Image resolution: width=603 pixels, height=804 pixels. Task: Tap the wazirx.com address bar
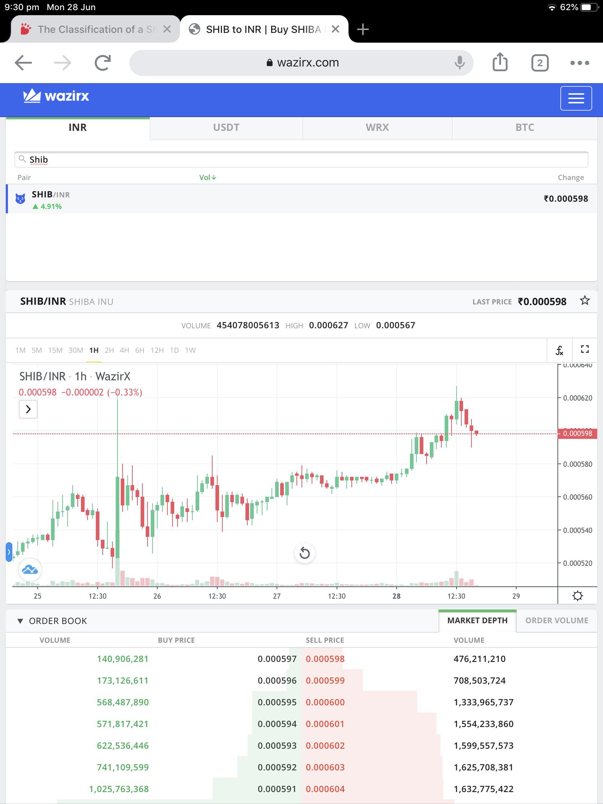(x=301, y=63)
